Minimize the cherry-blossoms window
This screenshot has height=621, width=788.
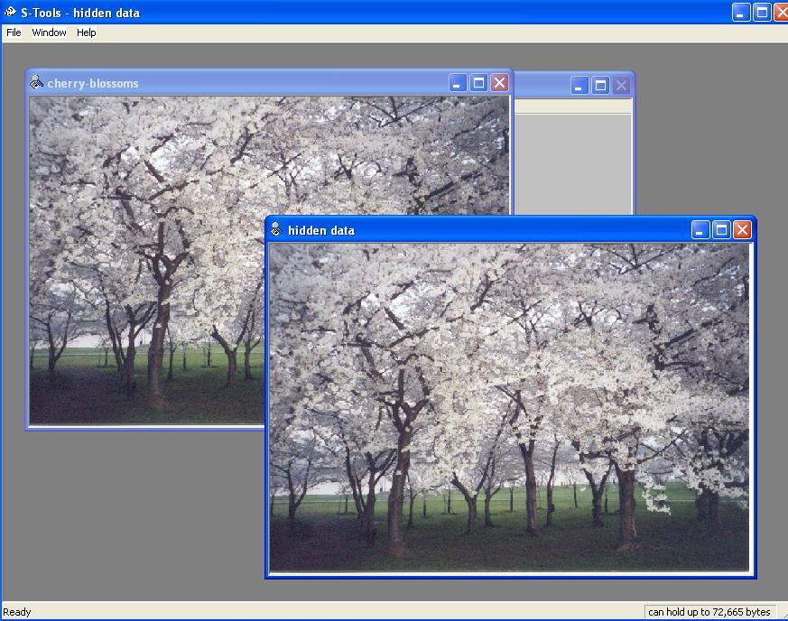[458, 83]
